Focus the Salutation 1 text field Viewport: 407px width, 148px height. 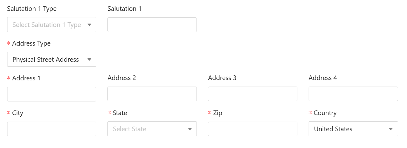coord(152,25)
